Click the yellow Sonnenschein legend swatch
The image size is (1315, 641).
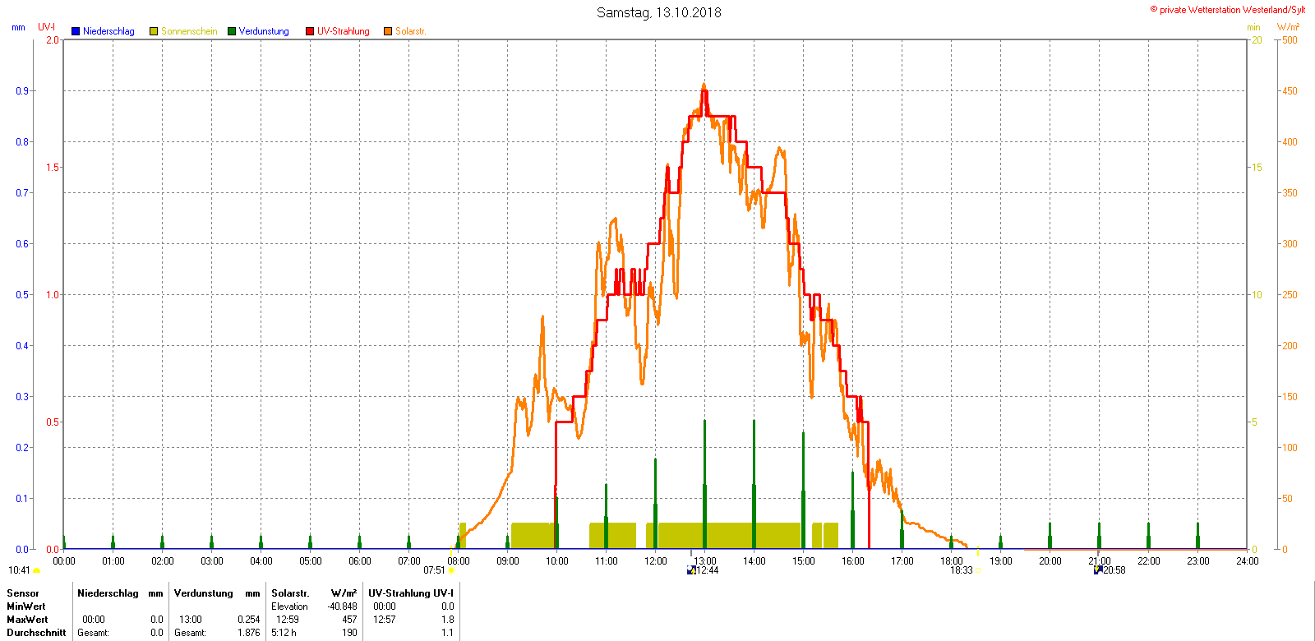coord(154,31)
